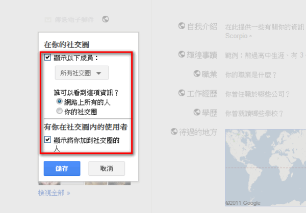Select the 你的社交圈 radio option
This screenshot has width=306, height=213.
[59, 111]
